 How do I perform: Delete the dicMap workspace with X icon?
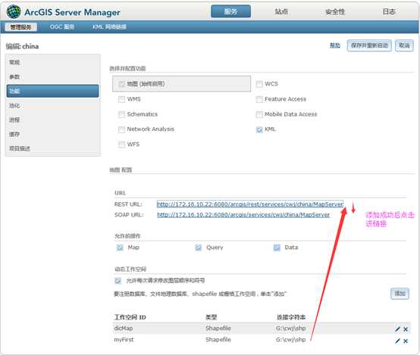coord(406,329)
